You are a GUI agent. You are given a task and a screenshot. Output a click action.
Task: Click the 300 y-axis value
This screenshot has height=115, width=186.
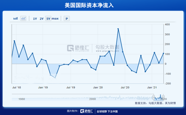point(167,35)
